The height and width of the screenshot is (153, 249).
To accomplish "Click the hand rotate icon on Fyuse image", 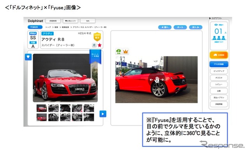I will point(157,79).
